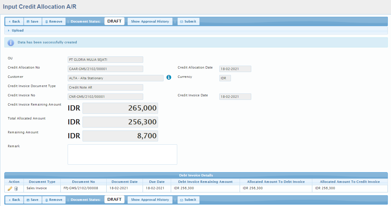Screen dimensions: 391x206
Task: Click the DRAFT status label in top toolbar
Action: pyautogui.click(x=114, y=21)
